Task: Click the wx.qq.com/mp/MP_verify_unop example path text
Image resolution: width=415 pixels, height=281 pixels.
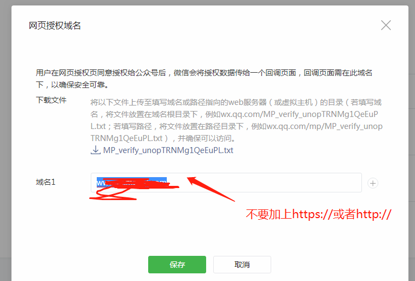Action: [324, 126]
